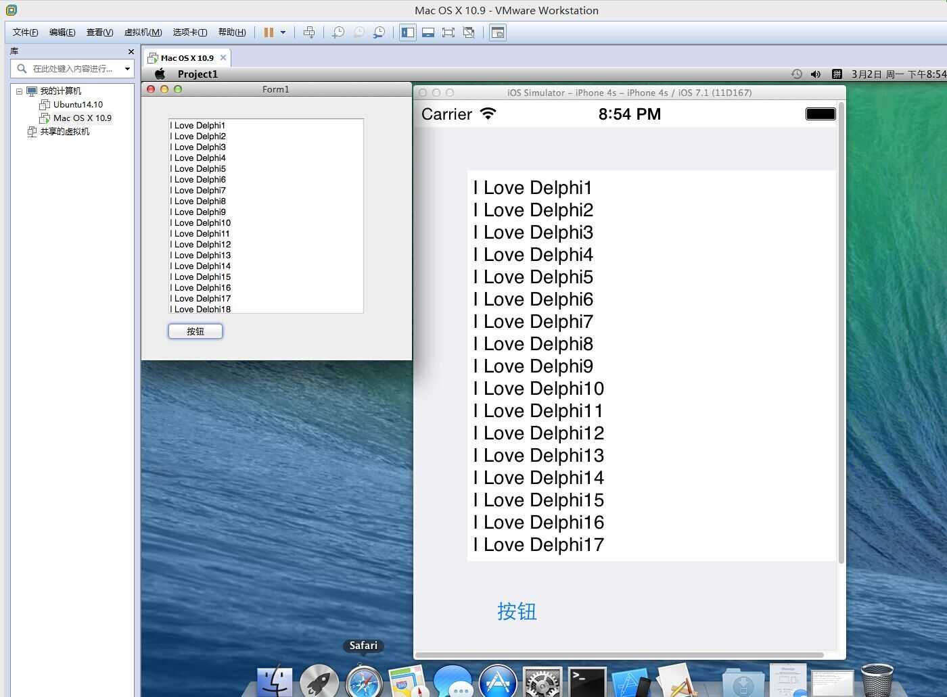Select 'I Love Delphi5' in the Form1 list
The height and width of the screenshot is (697, 947).
pos(198,168)
